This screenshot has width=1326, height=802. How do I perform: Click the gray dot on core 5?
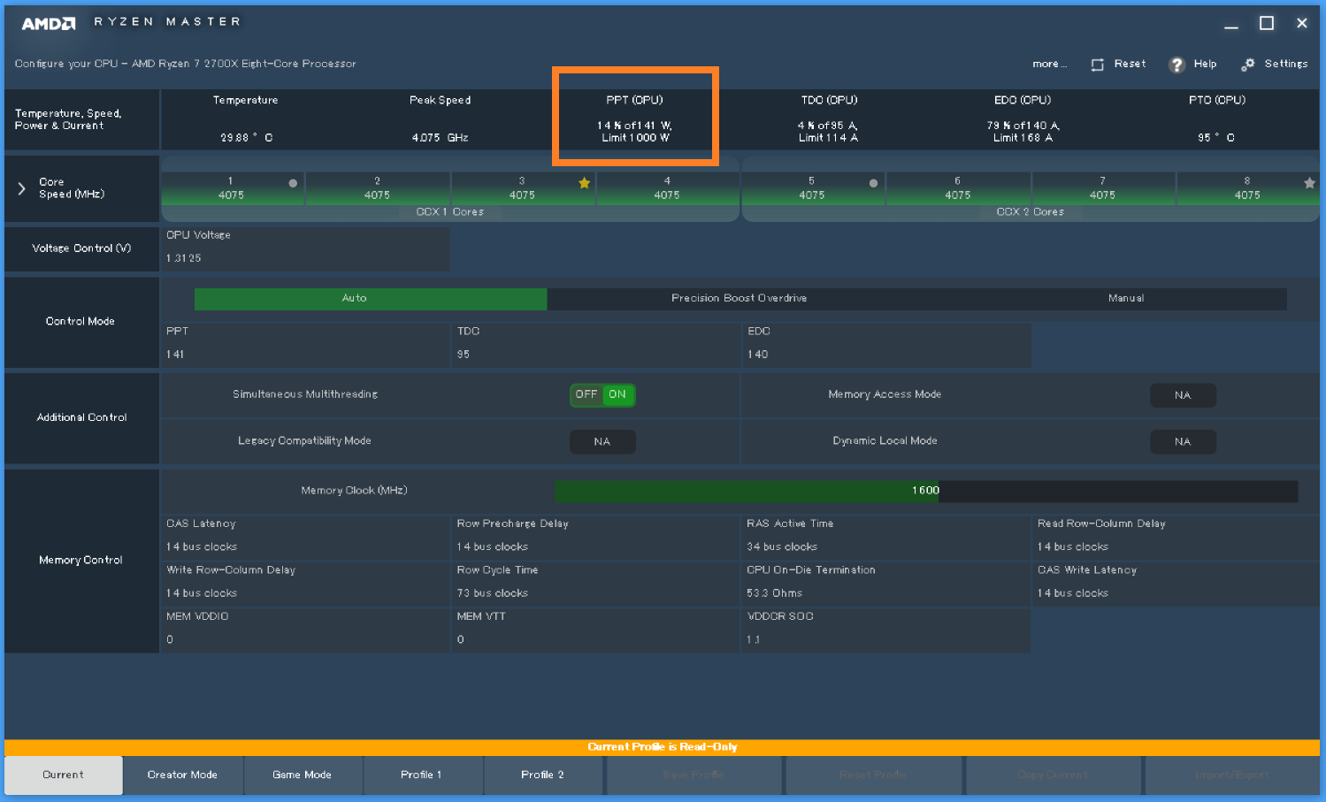tap(873, 183)
